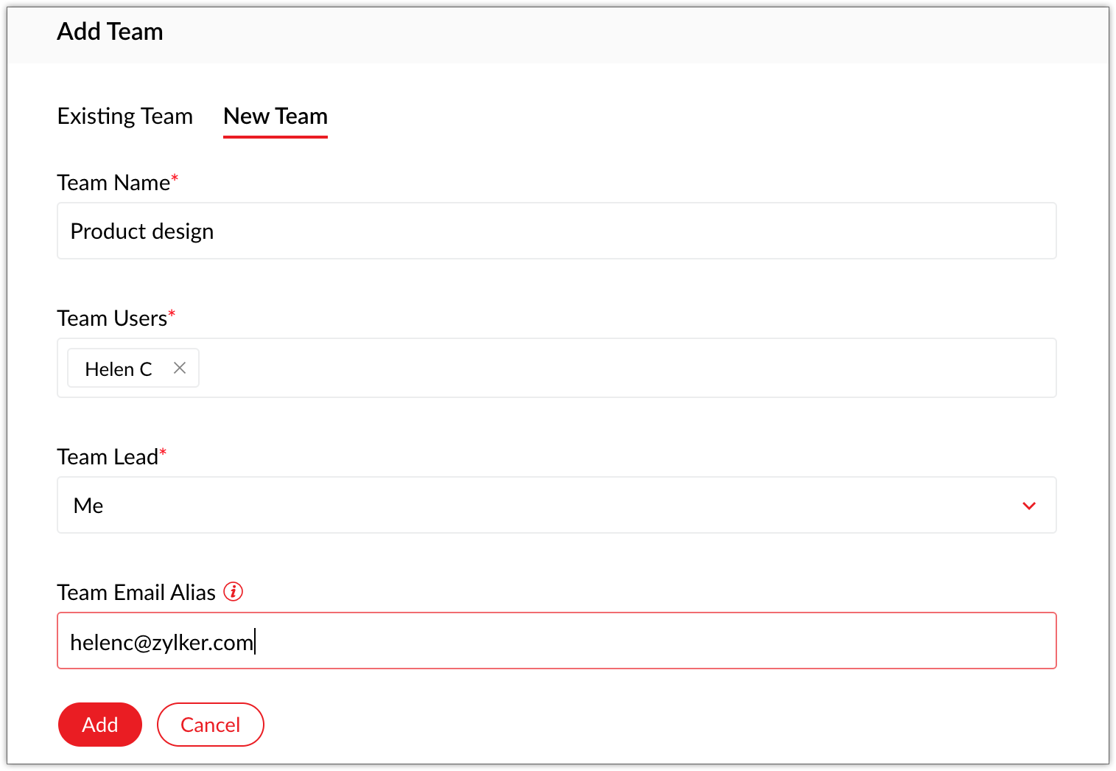Switch to the Existing Team tab
This screenshot has width=1116, height=771.
tap(125, 116)
